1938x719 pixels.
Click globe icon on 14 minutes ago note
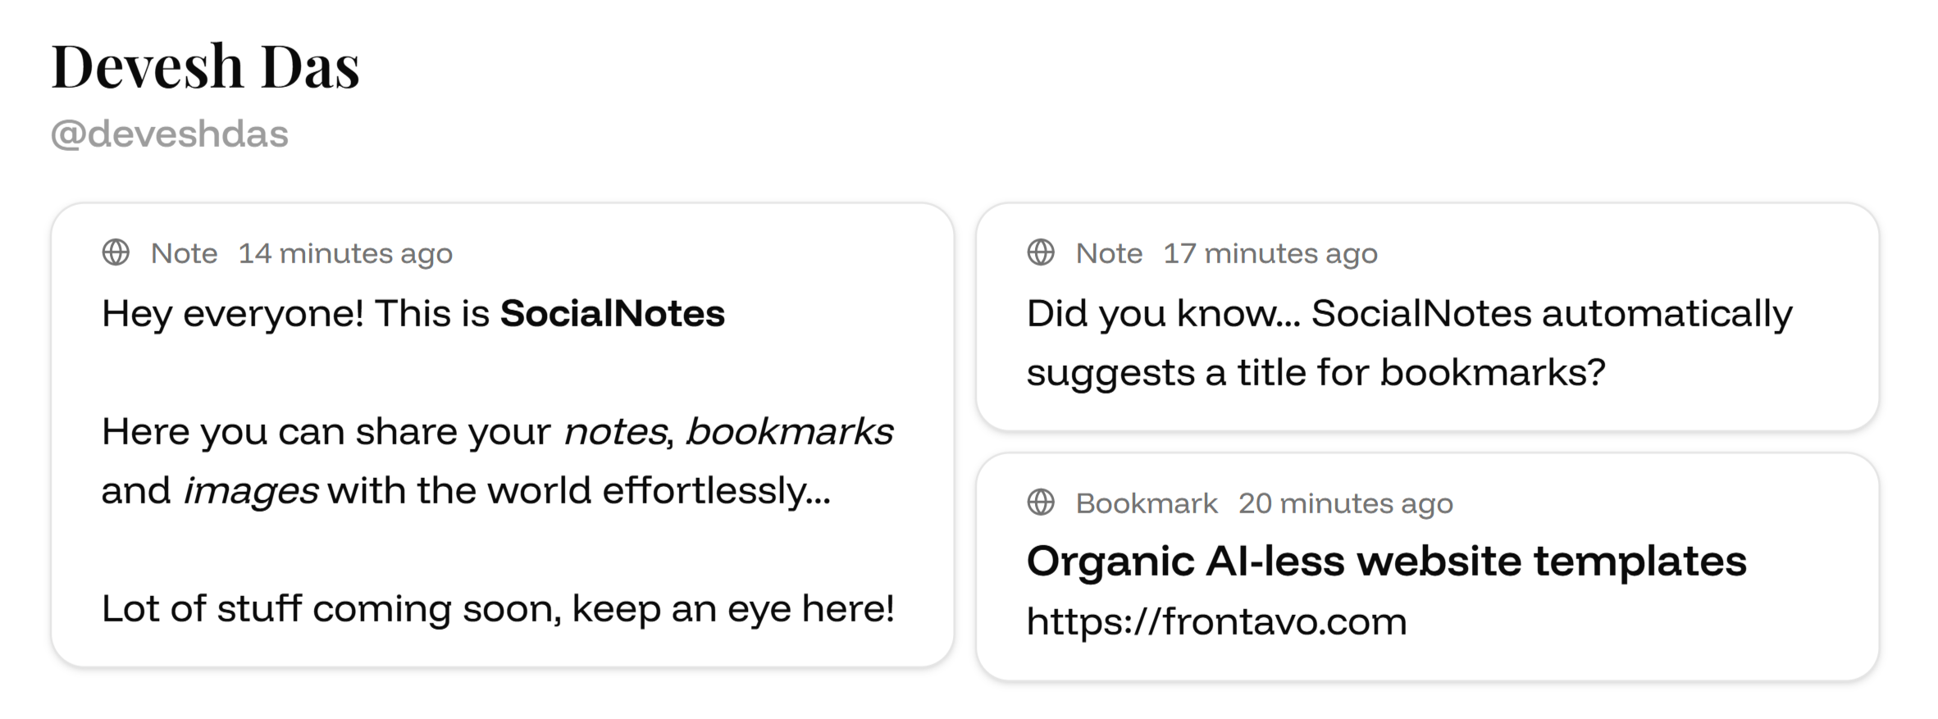point(116,253)
